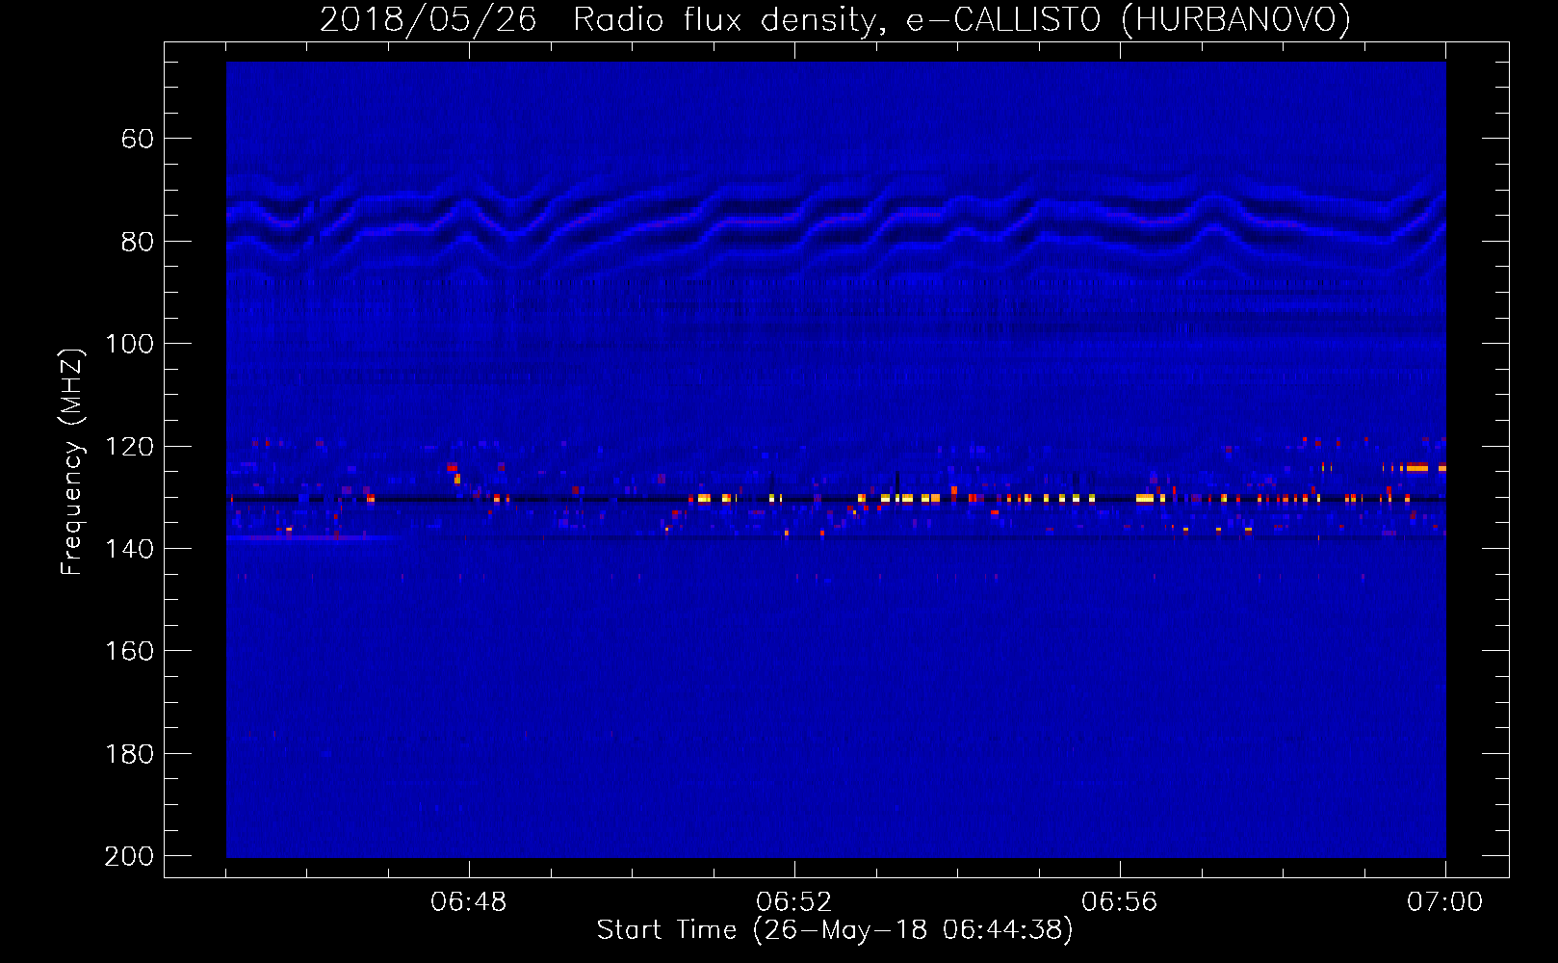The image size is (1558, 963).
Task: Click the 120 frequency tick label
Action: point(129,447)
